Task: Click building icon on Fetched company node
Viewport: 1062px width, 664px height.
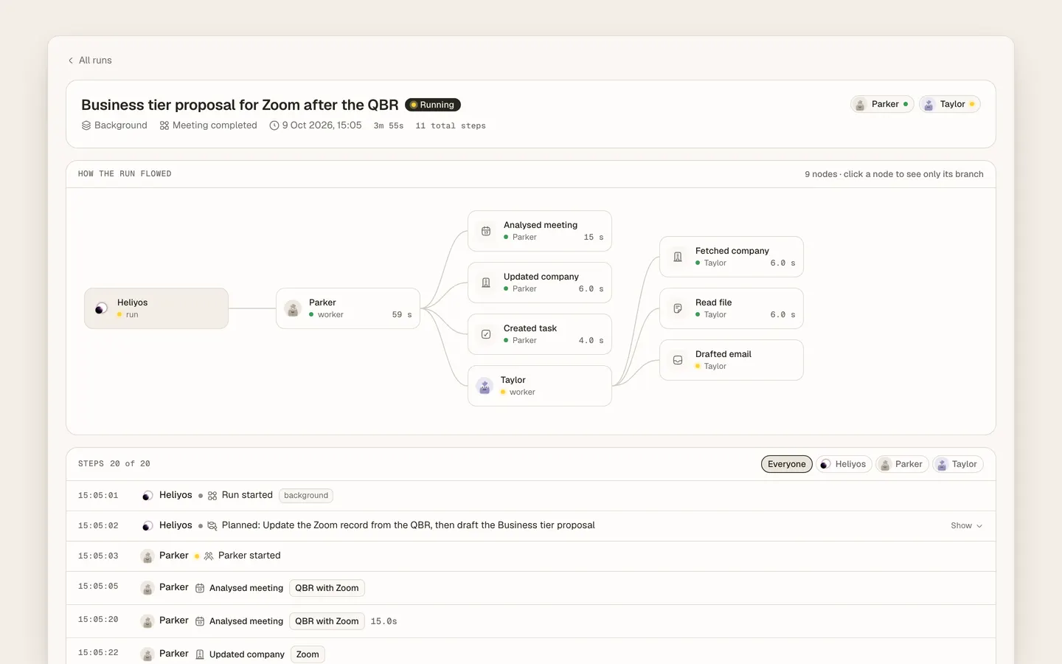Action: 678,257
